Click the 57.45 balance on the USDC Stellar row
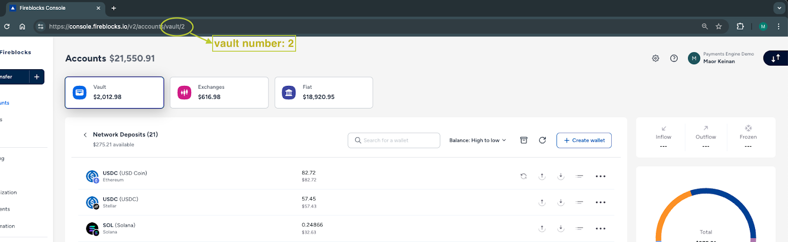 309,199
